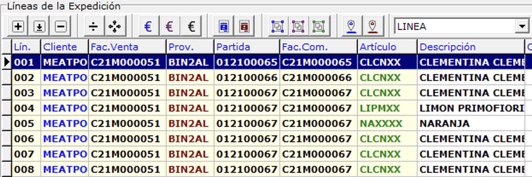Click the insert line down-arrow icon
Screen dimensions: 532x177
(x=39, y=27)
